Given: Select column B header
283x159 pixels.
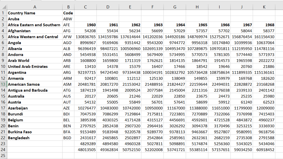Looking at the screenshot, I should [x=68, y=7].
